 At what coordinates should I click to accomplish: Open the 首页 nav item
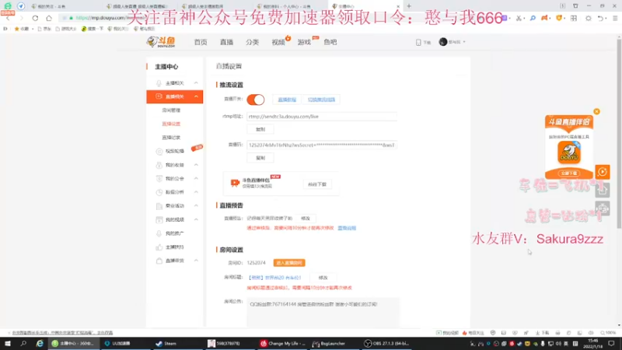pyautogui.click(x=201, y=42)
